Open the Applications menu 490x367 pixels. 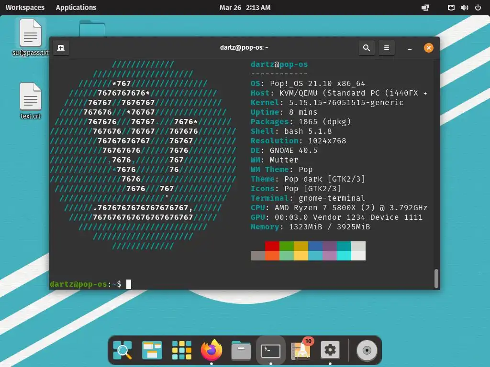pyautogui.click(x=76, y=8)
